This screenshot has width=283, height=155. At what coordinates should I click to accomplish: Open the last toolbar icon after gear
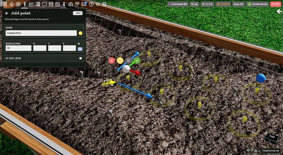[104, 4]
